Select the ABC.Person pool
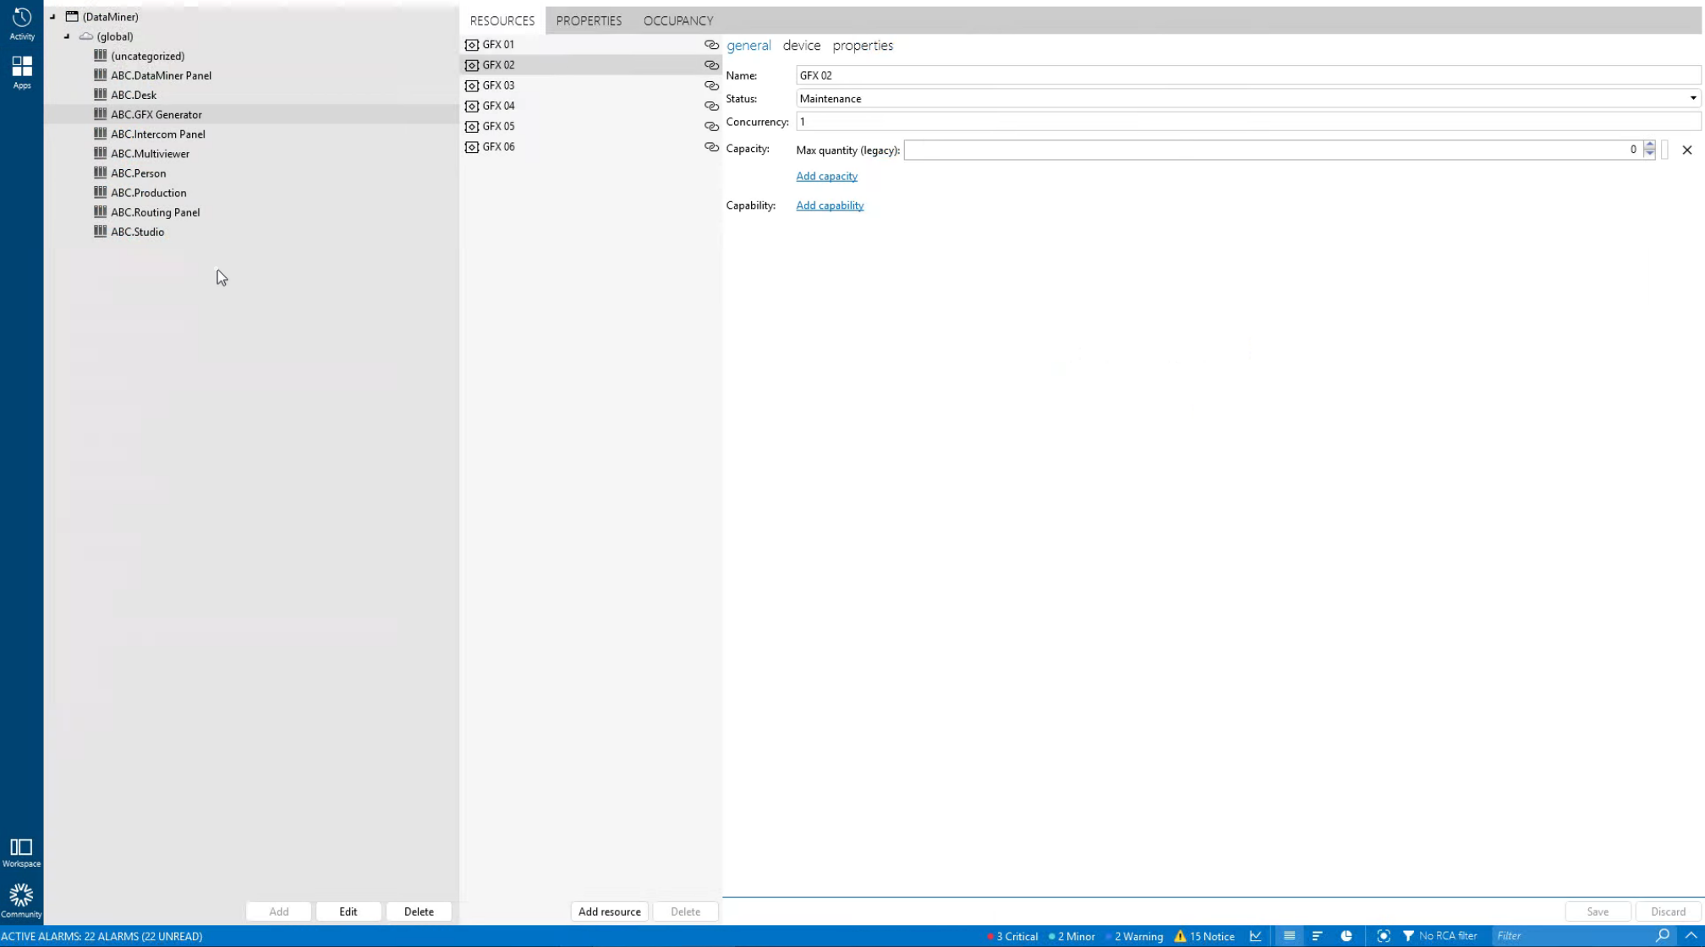This screenshot has height=947, width=1705. (x=138, y=173)
